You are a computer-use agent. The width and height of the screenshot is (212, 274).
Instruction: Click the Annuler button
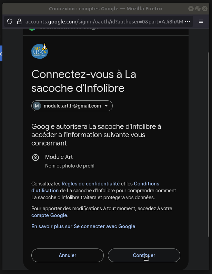coord(68,255)
